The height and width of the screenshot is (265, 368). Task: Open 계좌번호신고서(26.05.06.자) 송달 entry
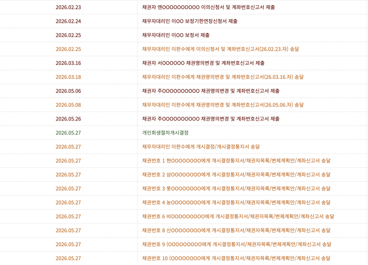[x=223, y=105]
